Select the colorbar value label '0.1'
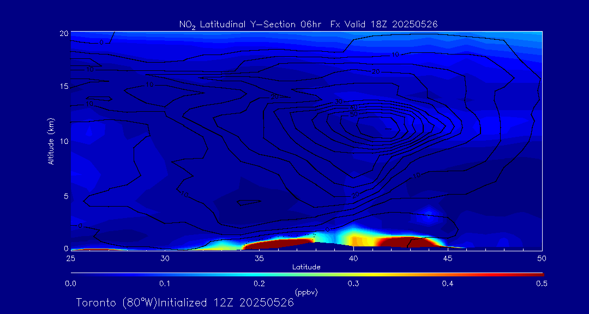This screenshot has height=314, width=589. (165, 284)
